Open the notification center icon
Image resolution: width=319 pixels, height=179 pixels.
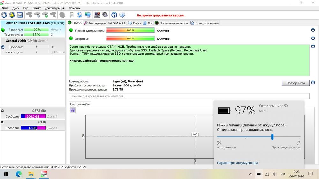point(311,174)
